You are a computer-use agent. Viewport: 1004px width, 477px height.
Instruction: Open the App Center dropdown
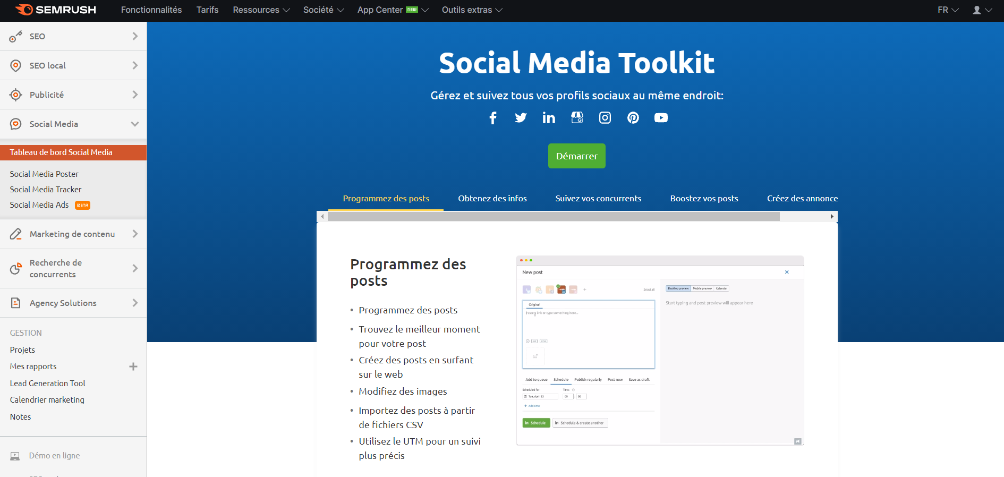pyautogui.click(x=393, y=10)
